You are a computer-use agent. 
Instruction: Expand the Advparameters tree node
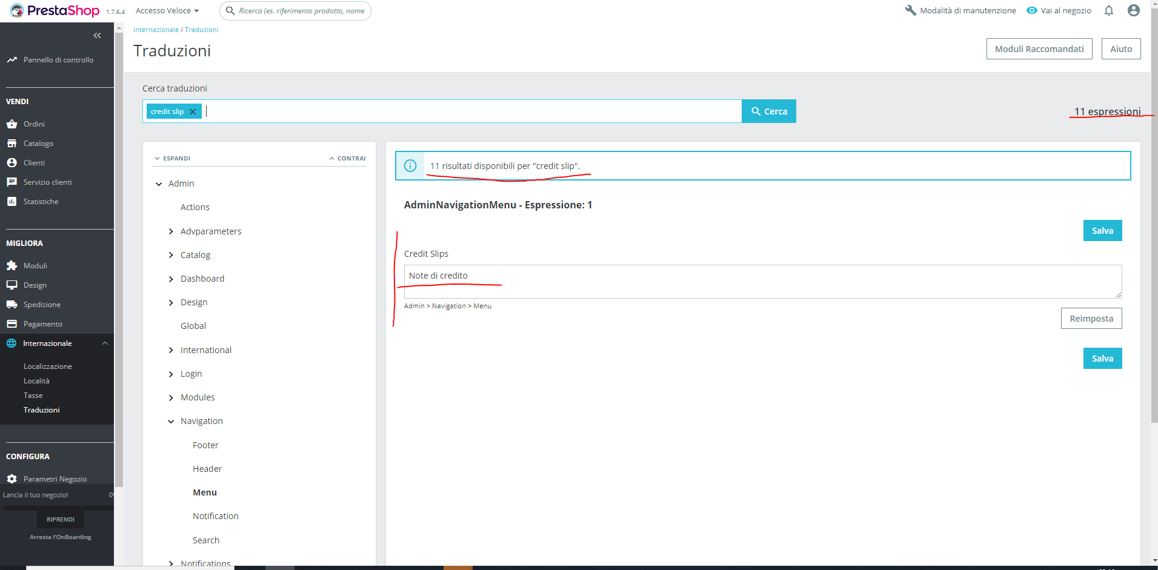click(171, 231)
